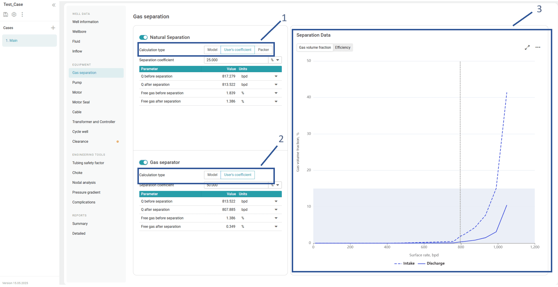Switch to the Efficiency chart tab
This screenshot has width=558, height=287.
point(342,47)
